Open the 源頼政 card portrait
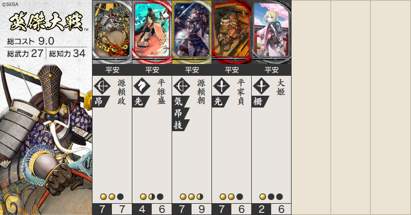411x215 pixels. 112,32
